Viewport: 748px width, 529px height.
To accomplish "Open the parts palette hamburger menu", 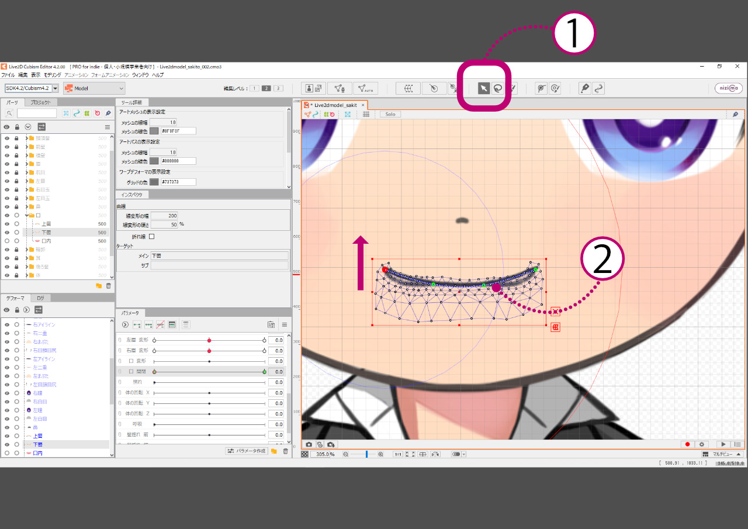I will 107,127.
